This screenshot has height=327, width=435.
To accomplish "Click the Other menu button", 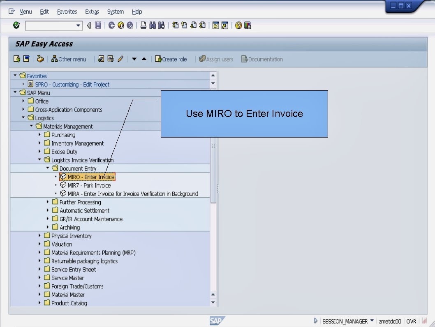I will [x=69, y=59].
